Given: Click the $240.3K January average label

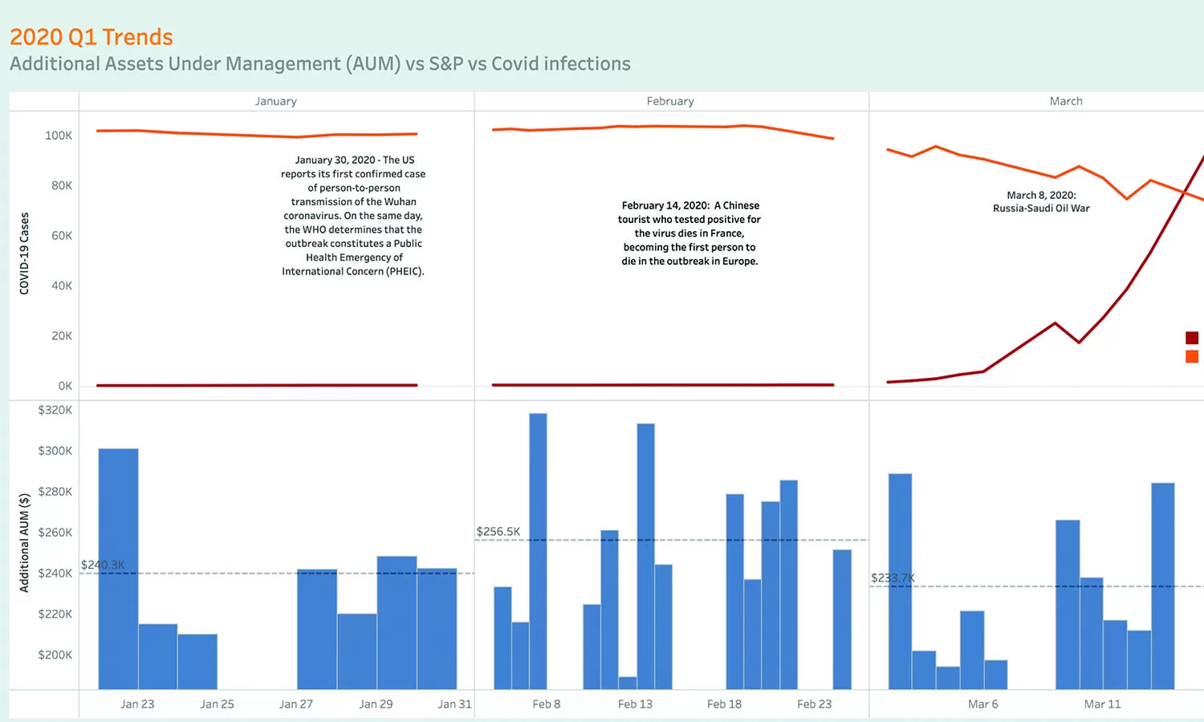Looking at the screenshot, I should click(x=103, y=565).
